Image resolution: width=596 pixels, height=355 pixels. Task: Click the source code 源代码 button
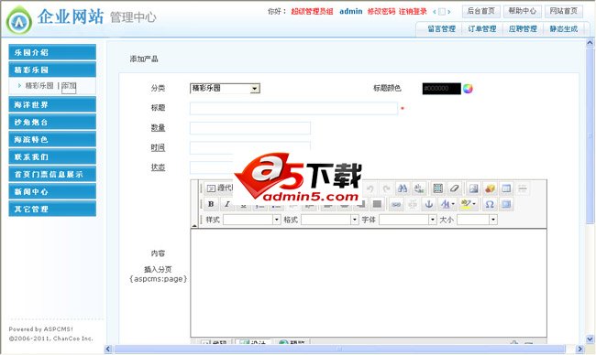click(x=220, y=188)
